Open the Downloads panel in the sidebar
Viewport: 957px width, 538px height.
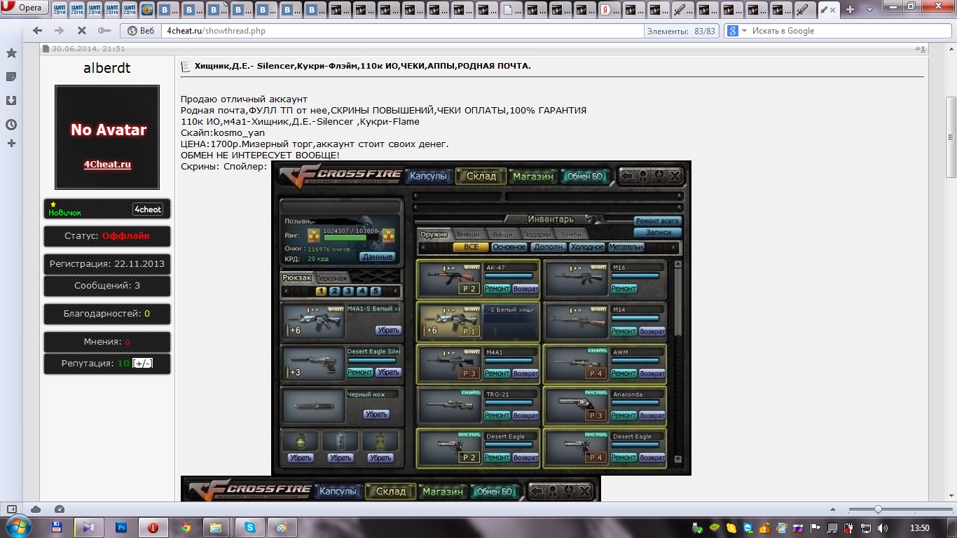coord(11,100)
